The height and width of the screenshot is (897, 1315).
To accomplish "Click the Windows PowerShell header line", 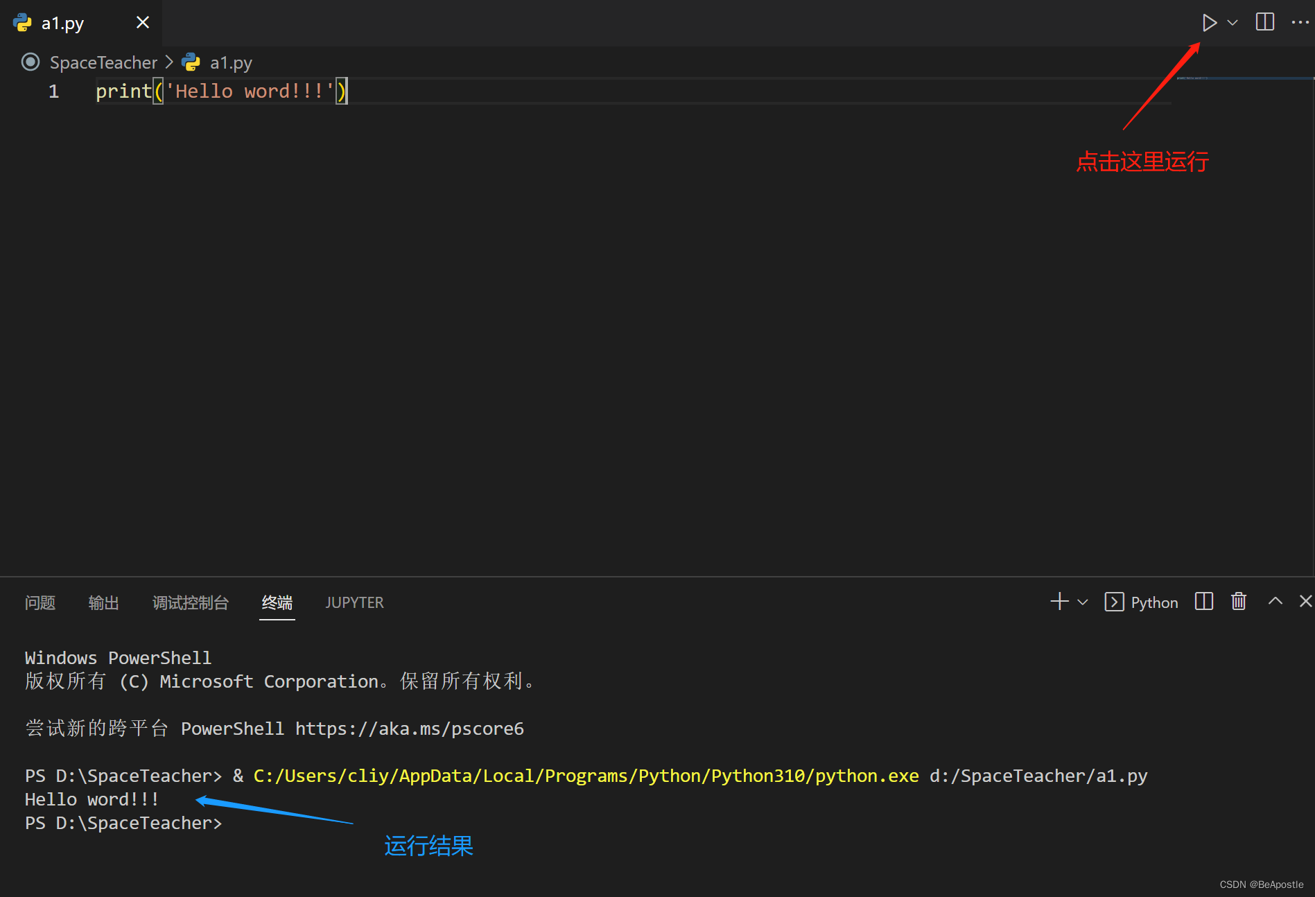I will pos(118,659).
